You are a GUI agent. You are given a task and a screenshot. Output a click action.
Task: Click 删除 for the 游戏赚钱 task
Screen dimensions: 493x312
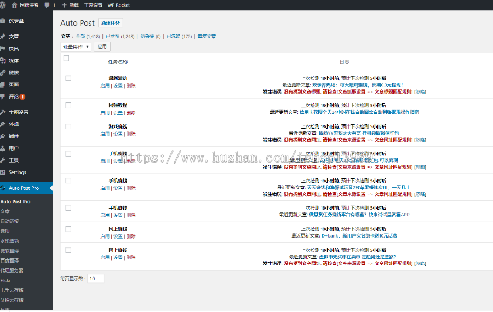pyautogui.click(x=131, y=134)
